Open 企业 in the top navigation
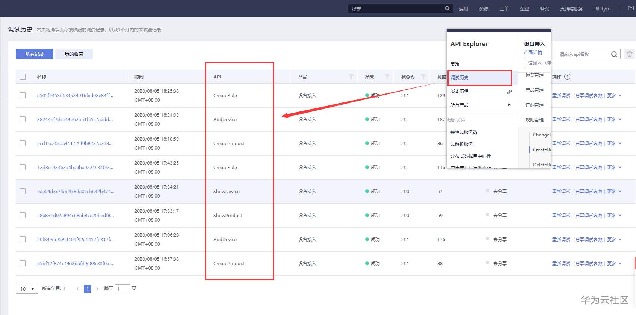This screenshot has height=315, width=636. click(524, 9)
